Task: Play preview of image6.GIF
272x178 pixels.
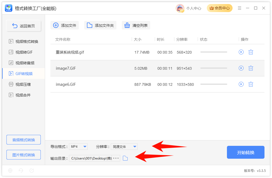Action: [x=241, y=84]
